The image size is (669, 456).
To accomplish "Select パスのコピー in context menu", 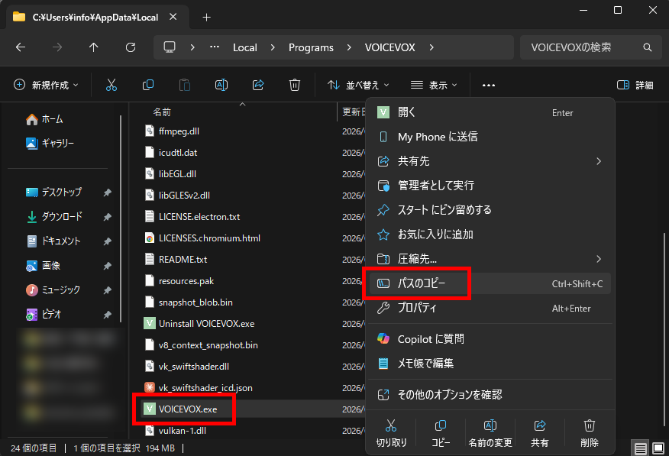I will [x=490, y=283].
